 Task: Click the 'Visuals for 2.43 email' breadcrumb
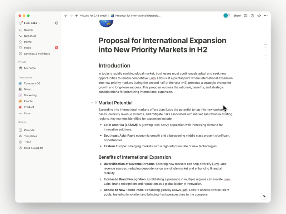(93, 16)
